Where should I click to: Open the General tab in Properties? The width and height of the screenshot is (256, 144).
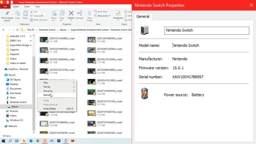tap(143, 16)
